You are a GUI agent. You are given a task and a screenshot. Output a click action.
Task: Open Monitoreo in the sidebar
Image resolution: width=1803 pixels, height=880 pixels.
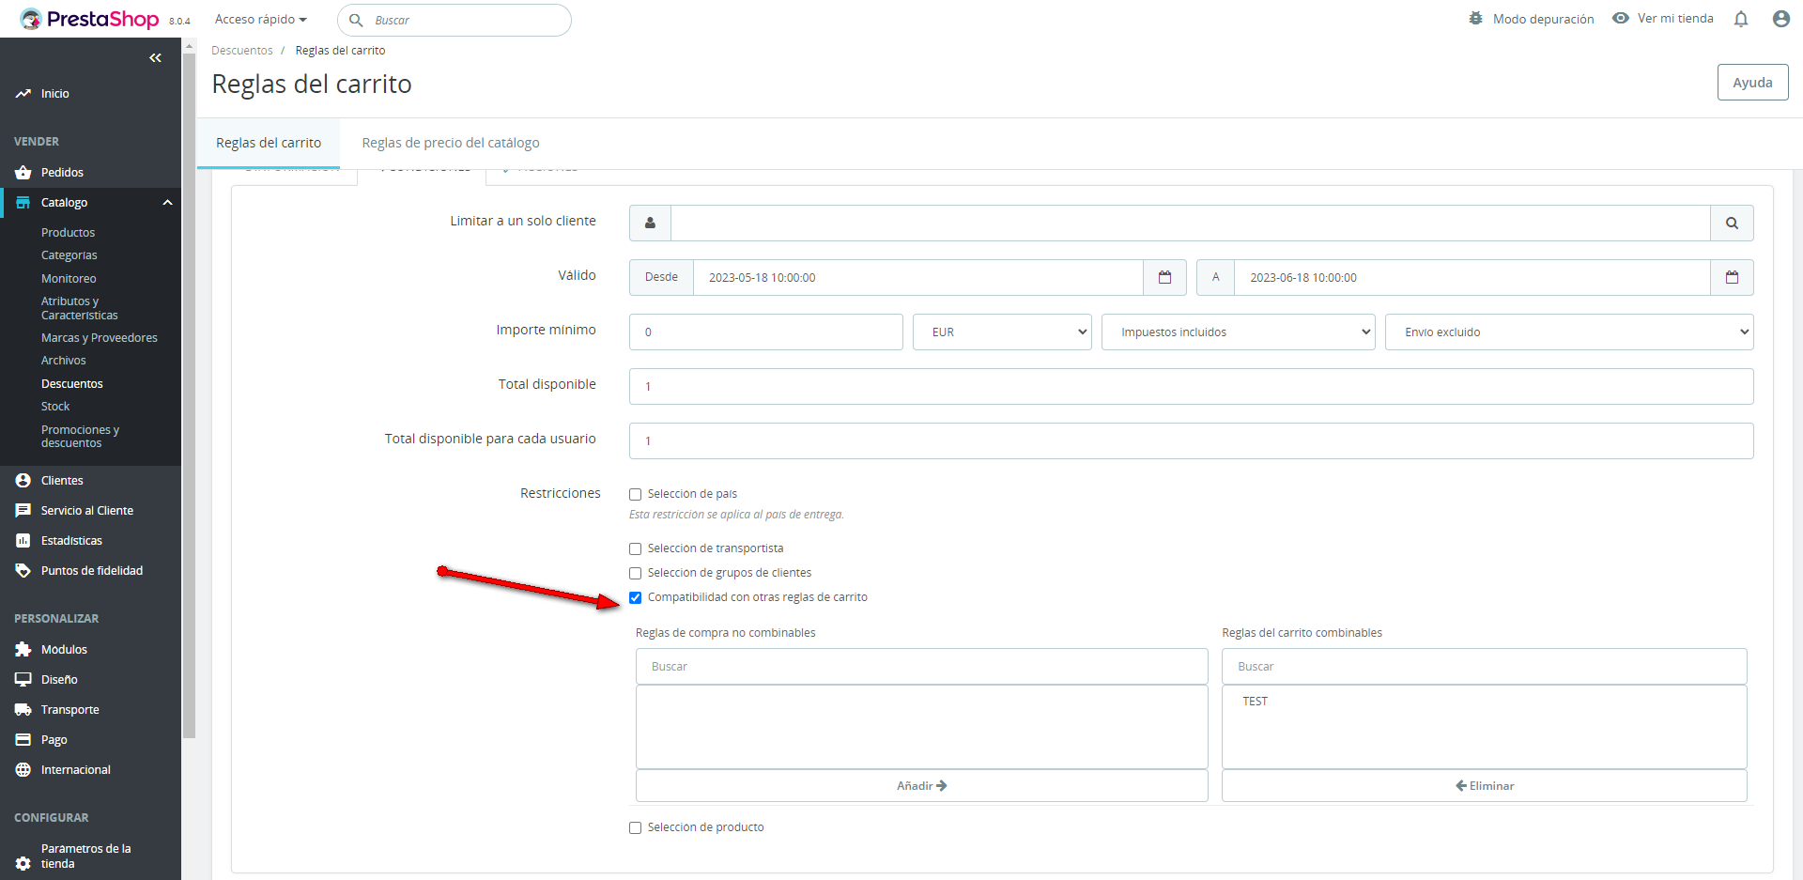[69, 279]
